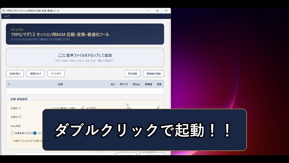Click the すべて外す button
The height and width of the screenshot is (163, 289).
[56, 74]
